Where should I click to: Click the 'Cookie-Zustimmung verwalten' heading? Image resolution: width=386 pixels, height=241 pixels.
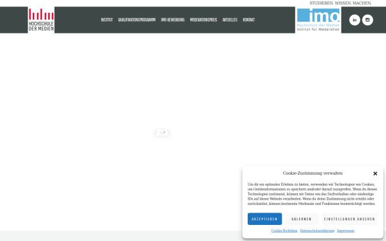(x=313, y=174)
